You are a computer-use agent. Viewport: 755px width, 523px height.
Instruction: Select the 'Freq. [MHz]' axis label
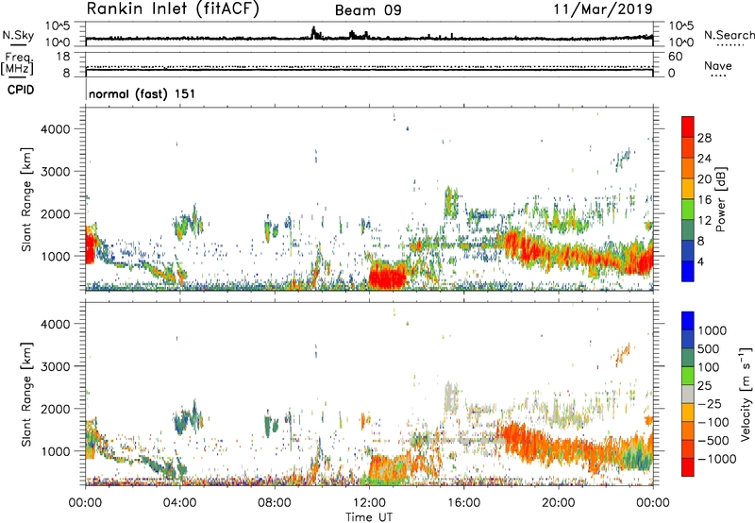pos(17,64)
